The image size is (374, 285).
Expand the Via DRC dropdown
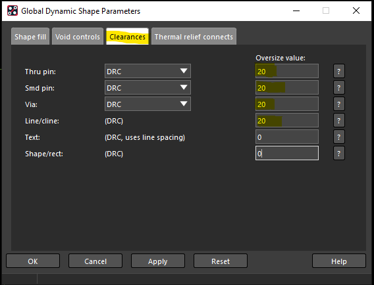(147, 104)
